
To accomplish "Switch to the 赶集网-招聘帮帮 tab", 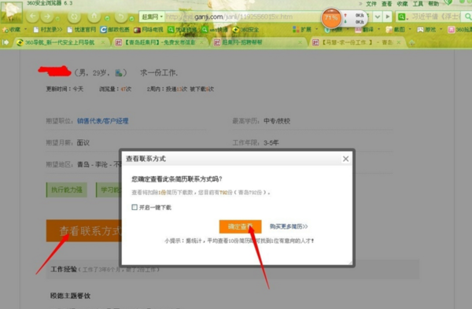I will click(258, 42).
